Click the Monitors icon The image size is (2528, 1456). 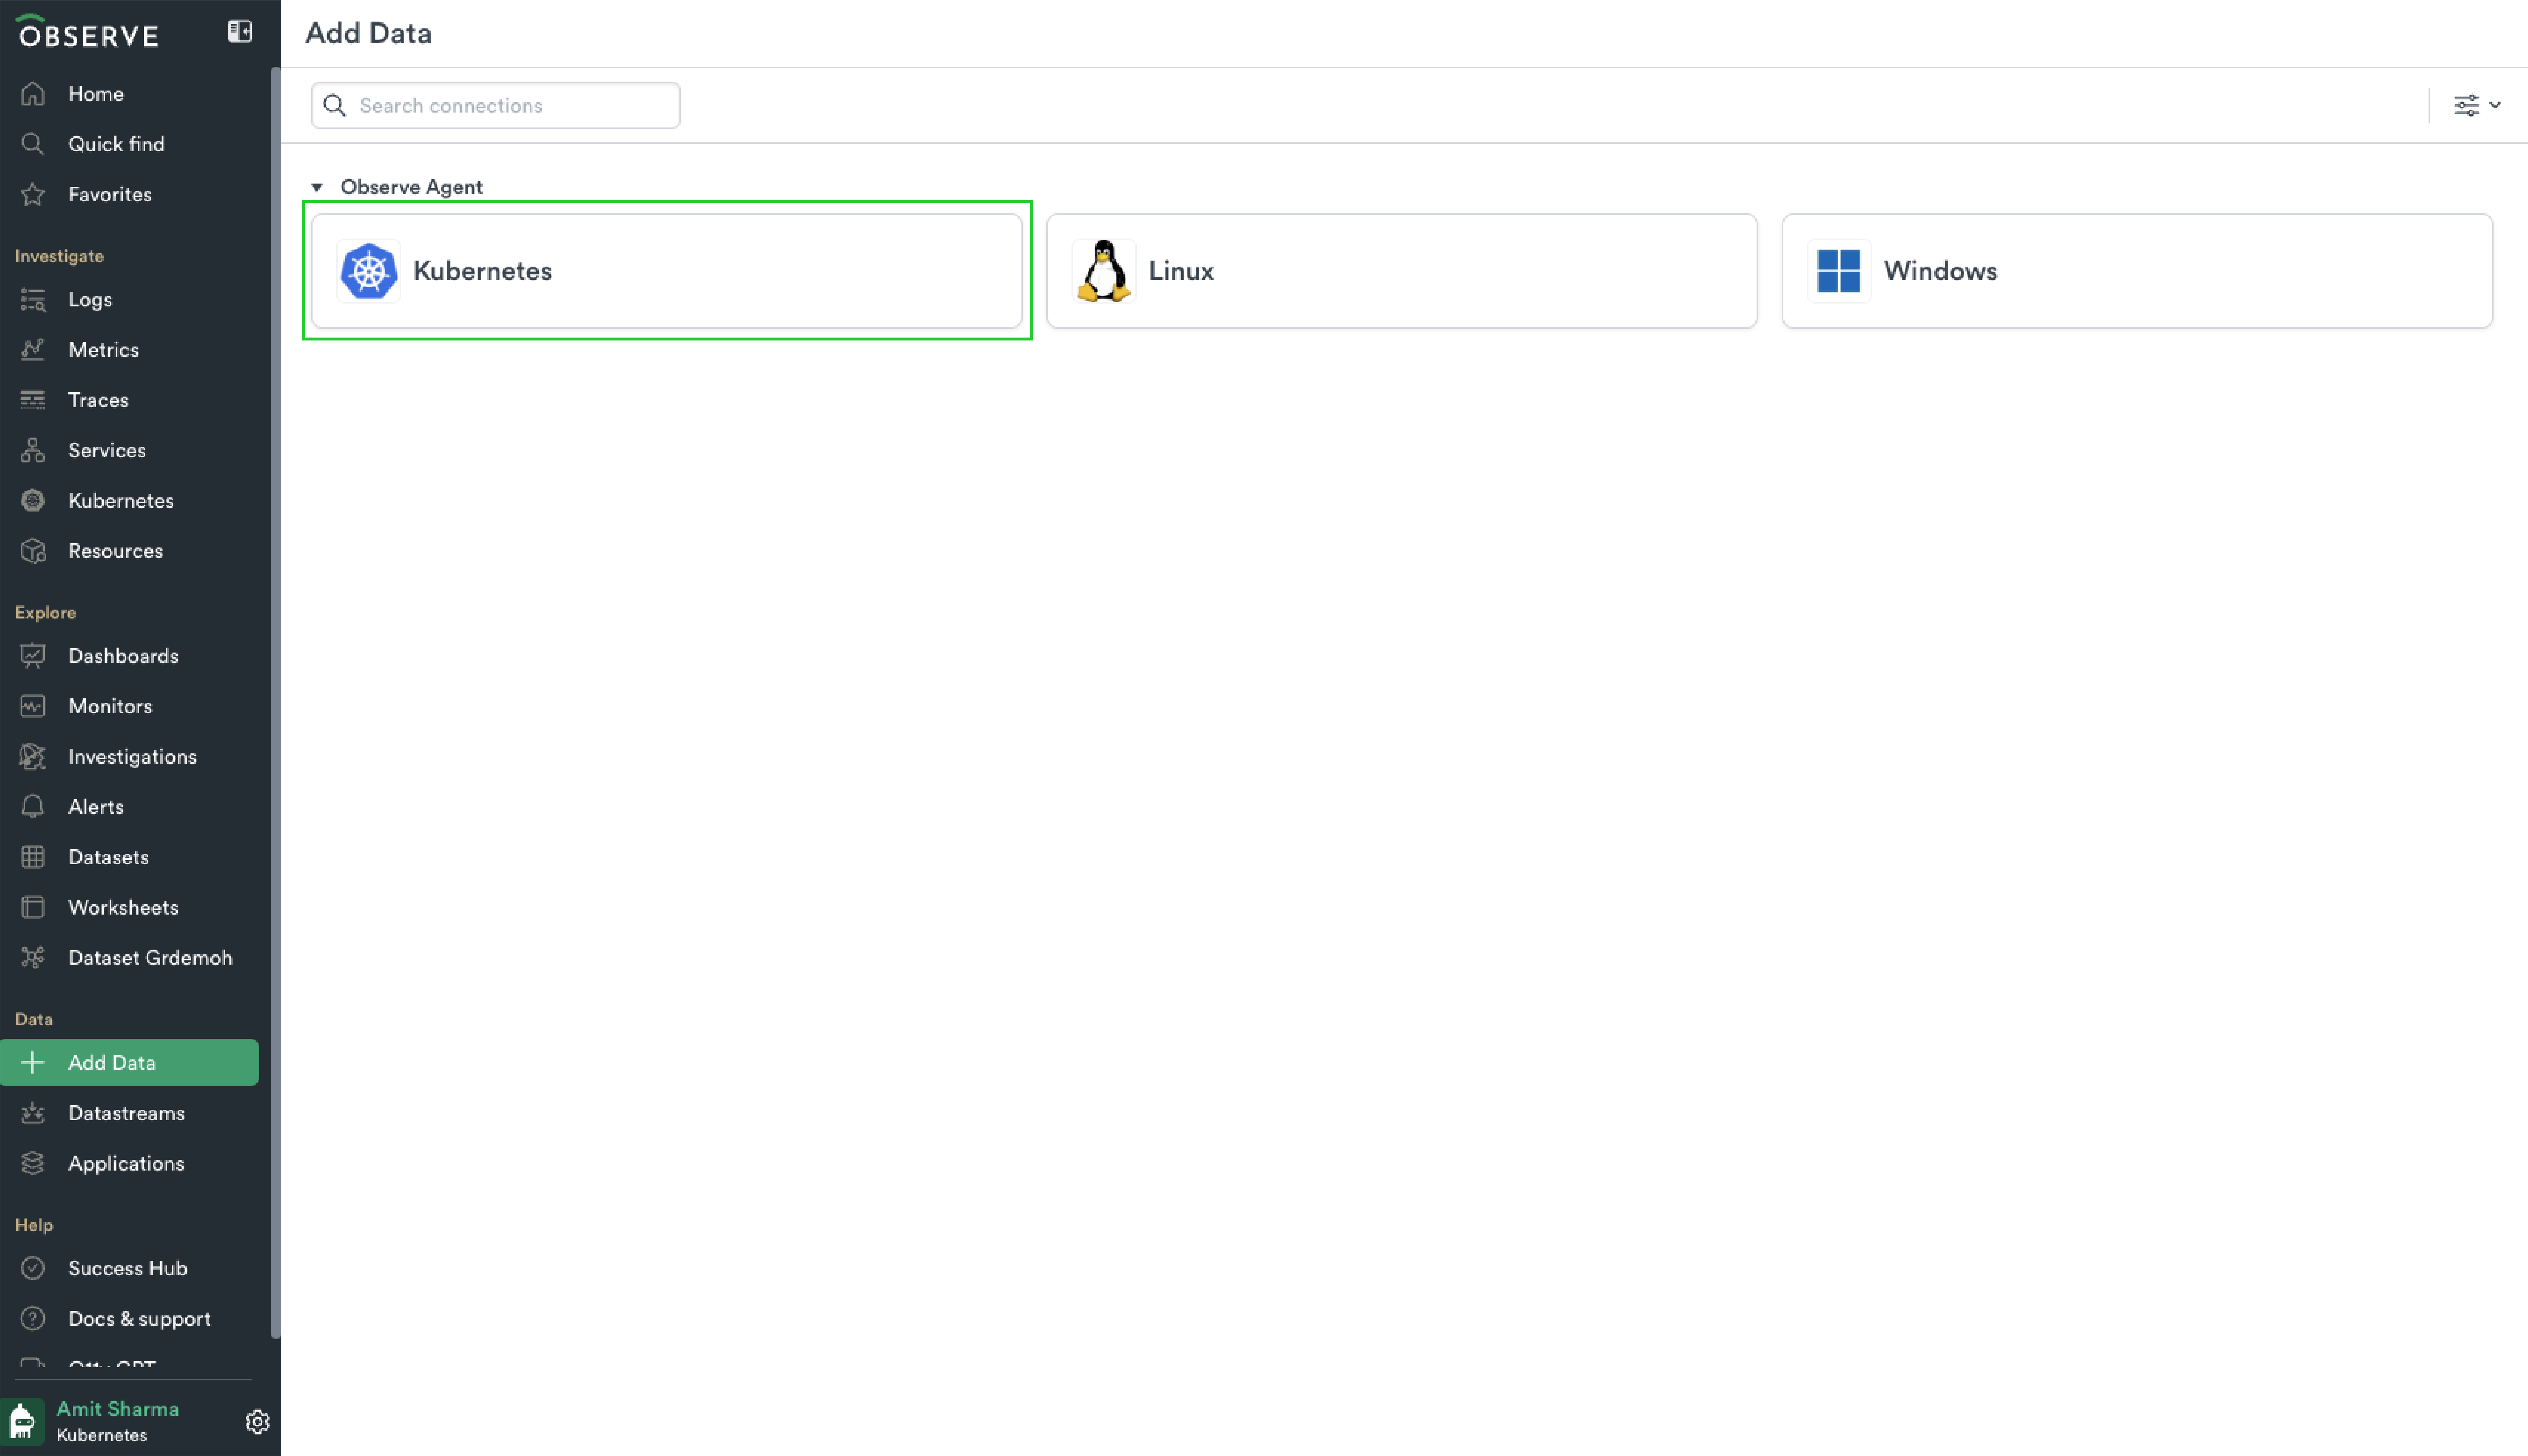coord(33,706)
